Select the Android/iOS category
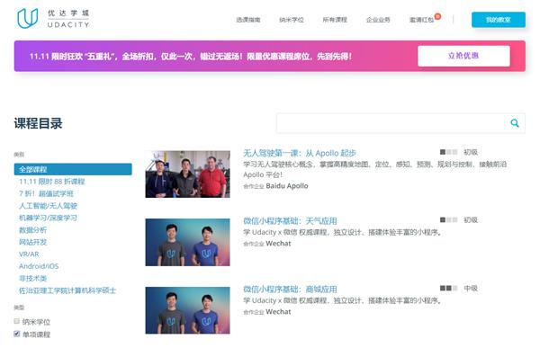540x348 pixels. 39,266
